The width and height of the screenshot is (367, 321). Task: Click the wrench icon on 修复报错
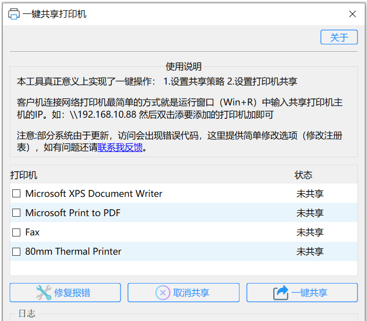(43, 293)
